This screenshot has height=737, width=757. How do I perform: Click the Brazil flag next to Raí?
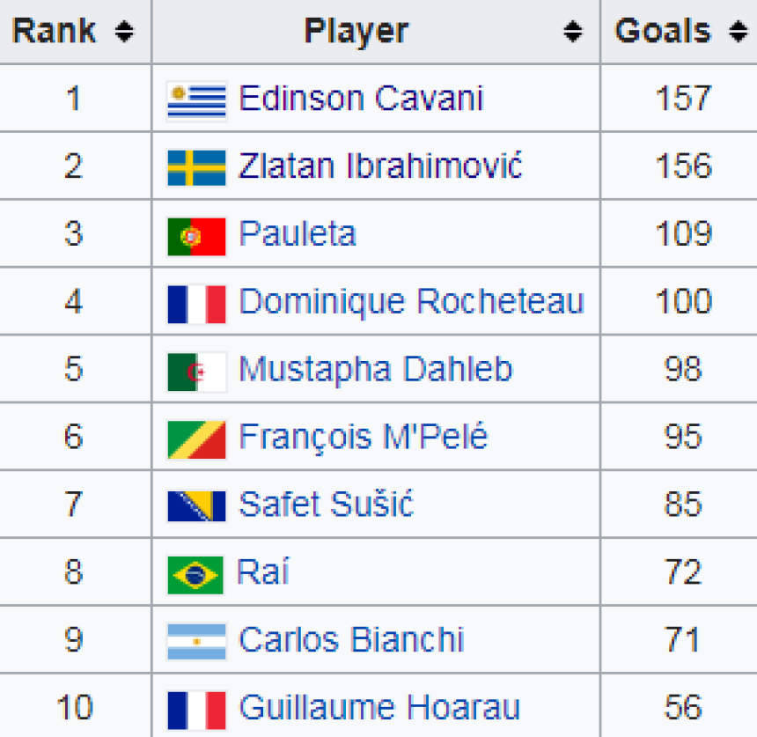pyautogui.click(x=195, y=575)
